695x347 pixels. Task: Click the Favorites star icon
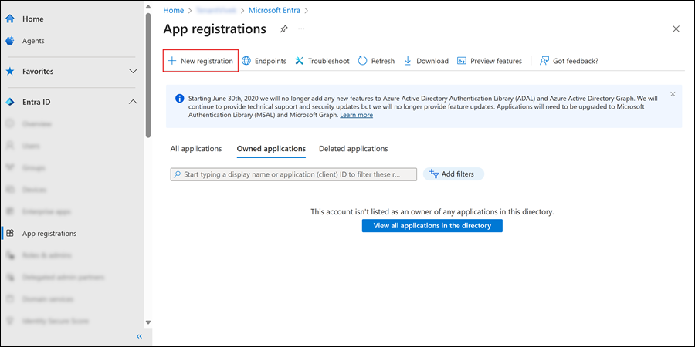[10, 71]
